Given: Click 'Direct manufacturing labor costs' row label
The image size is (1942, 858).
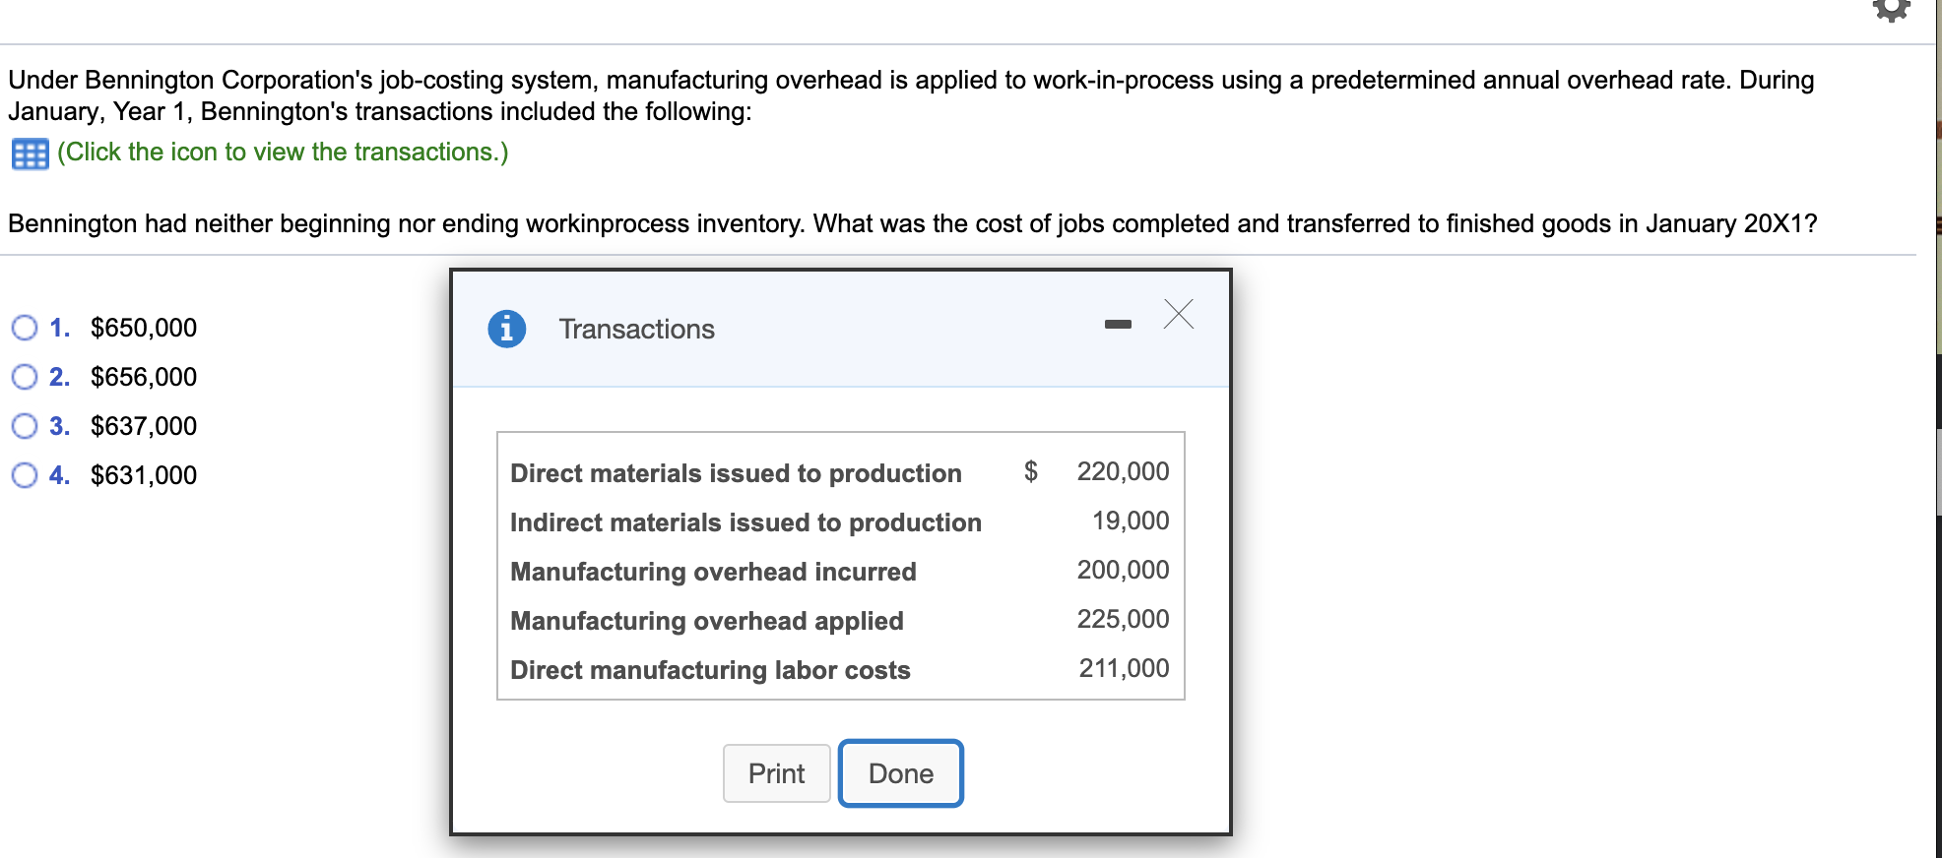Looking at the screenshot, I should (x=710, y=670).
